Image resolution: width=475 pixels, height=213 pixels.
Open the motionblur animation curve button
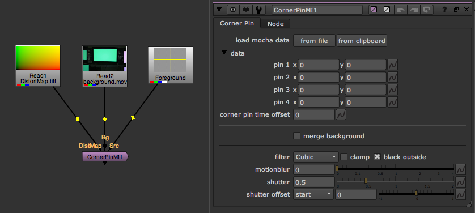point(460,169)
